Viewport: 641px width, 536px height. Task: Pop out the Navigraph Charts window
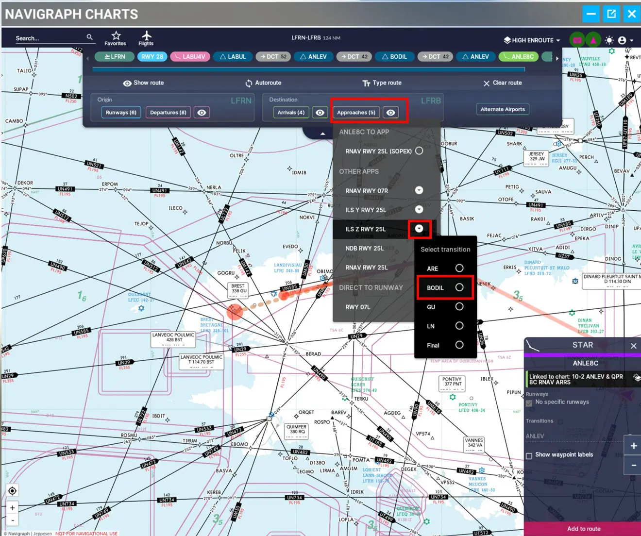tap(611, 14)
